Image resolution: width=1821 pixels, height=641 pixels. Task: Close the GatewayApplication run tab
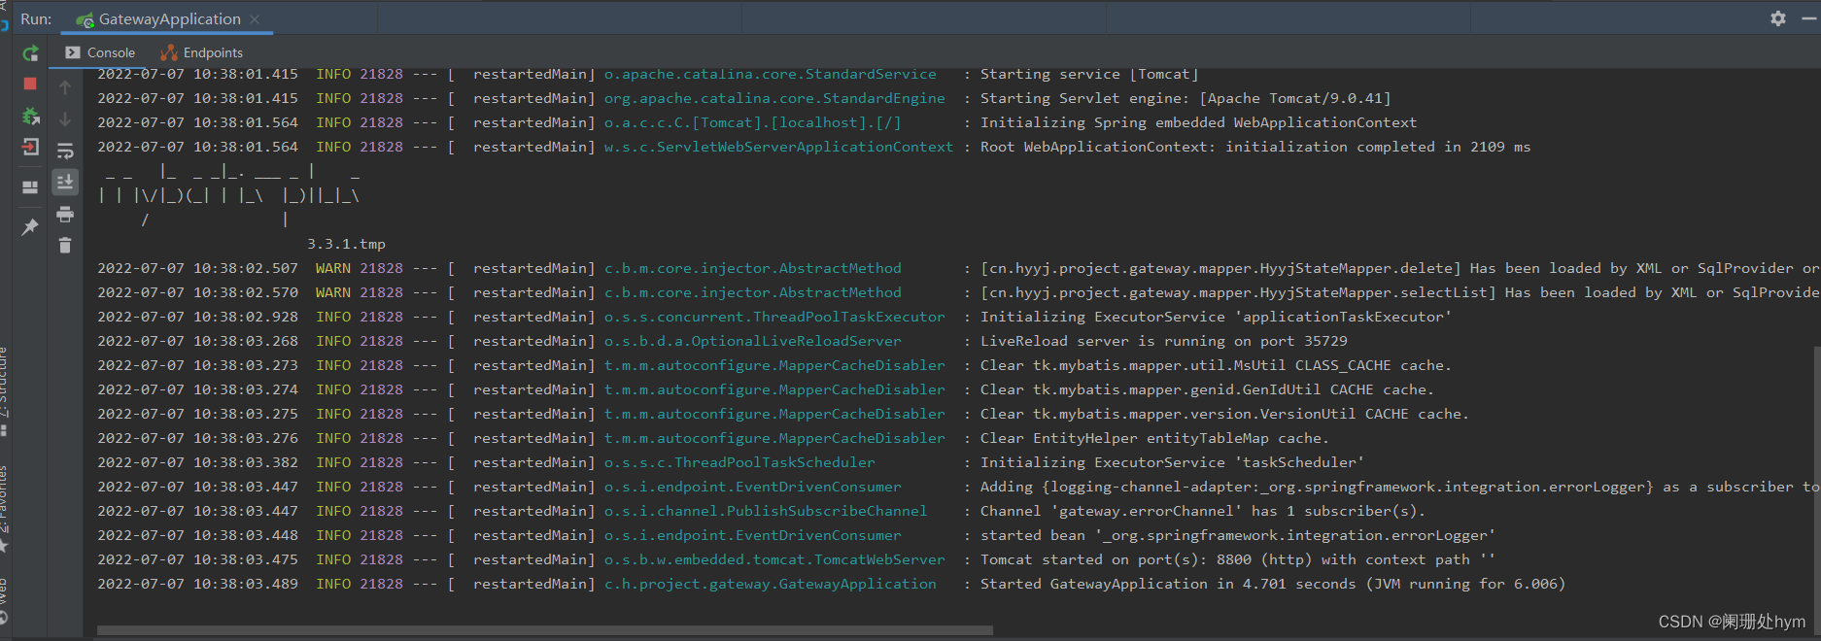255,19
